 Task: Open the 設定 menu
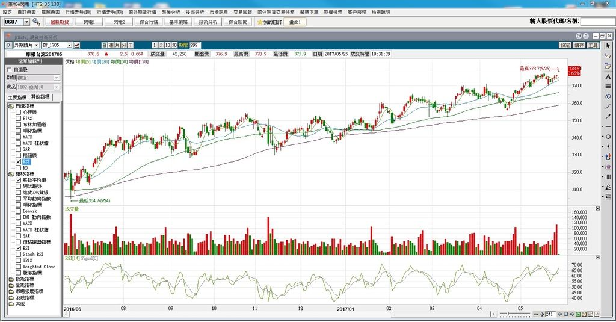tap(7, 12)
